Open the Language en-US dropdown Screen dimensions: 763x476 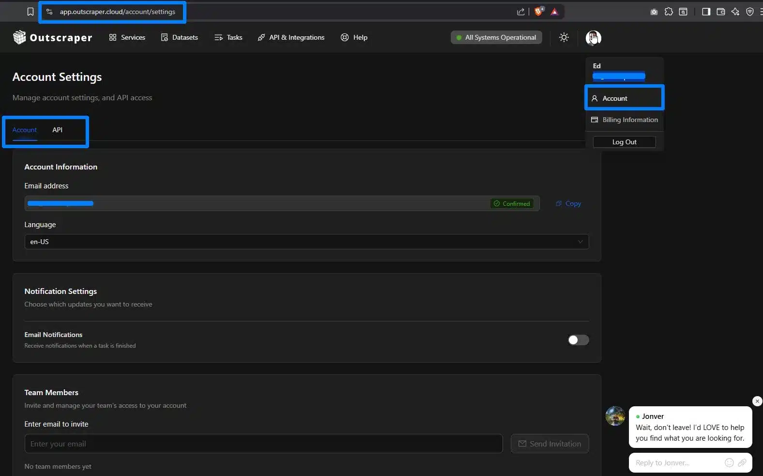(x=306, y=242)
